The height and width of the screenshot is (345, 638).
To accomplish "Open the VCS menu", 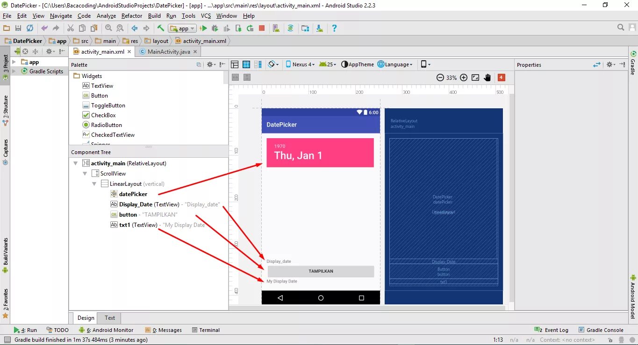I will pos(206,15).
